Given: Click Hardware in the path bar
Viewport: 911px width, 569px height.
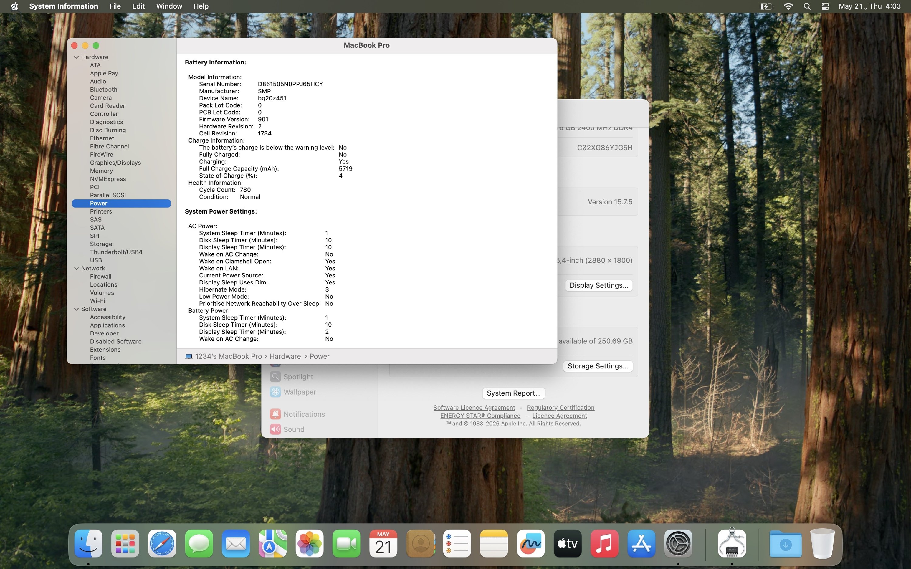Looking at the screenshot, I should (285, 356).
